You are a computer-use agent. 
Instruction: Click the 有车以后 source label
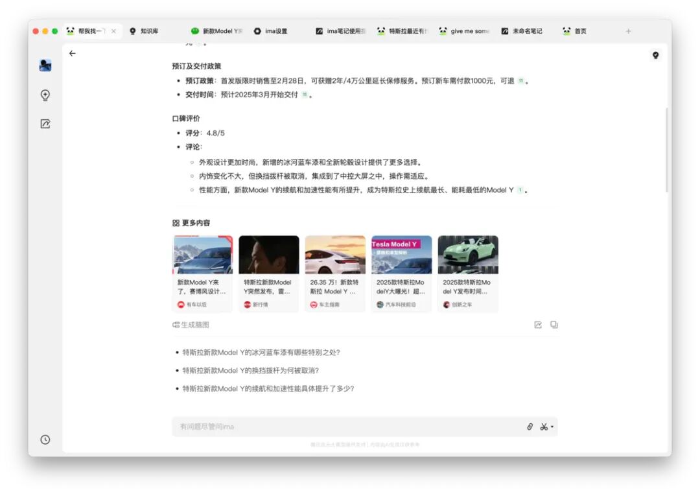coord(192,305)
